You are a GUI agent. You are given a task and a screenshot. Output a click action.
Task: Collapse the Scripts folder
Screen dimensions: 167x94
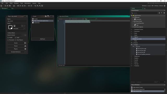click(x=132, y=45)
